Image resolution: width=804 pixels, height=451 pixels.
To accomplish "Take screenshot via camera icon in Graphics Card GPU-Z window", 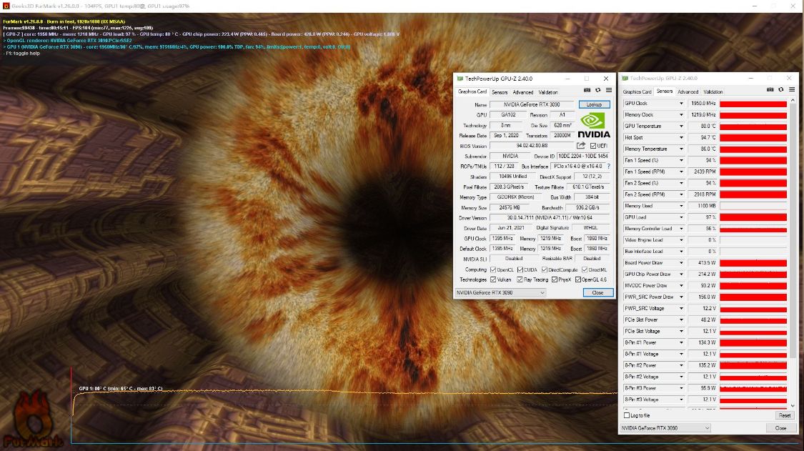I will [x=587, y=90].
